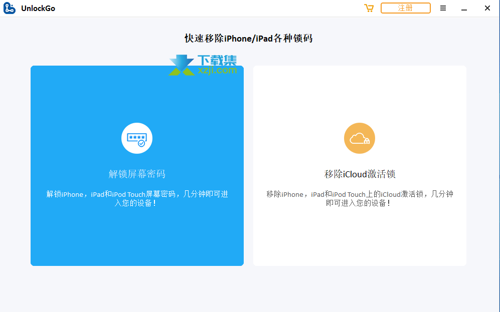This screenshot has height=312, width=500.
Task: Click the iCloud cloud lock icon
Action: (360, 138)
